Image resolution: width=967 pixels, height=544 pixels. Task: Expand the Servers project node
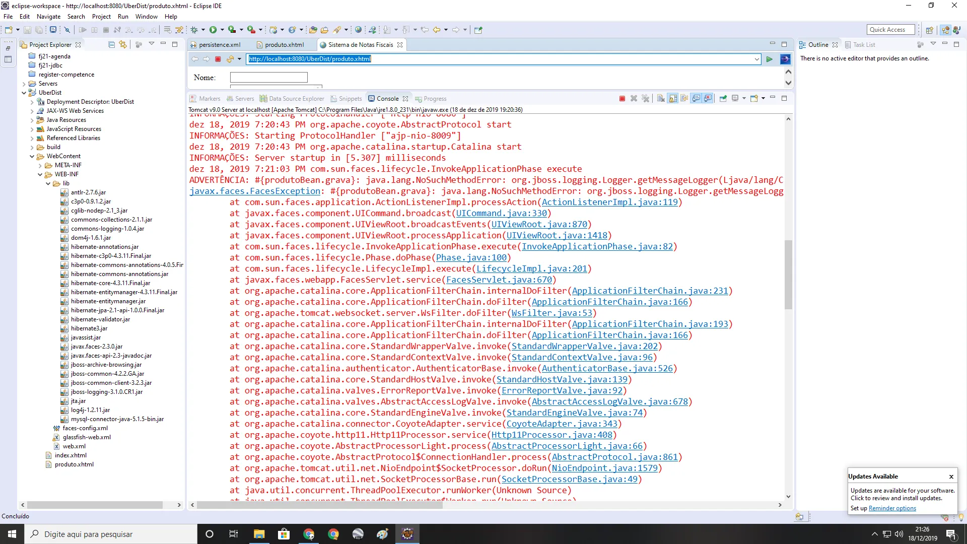tap(24, 84)
